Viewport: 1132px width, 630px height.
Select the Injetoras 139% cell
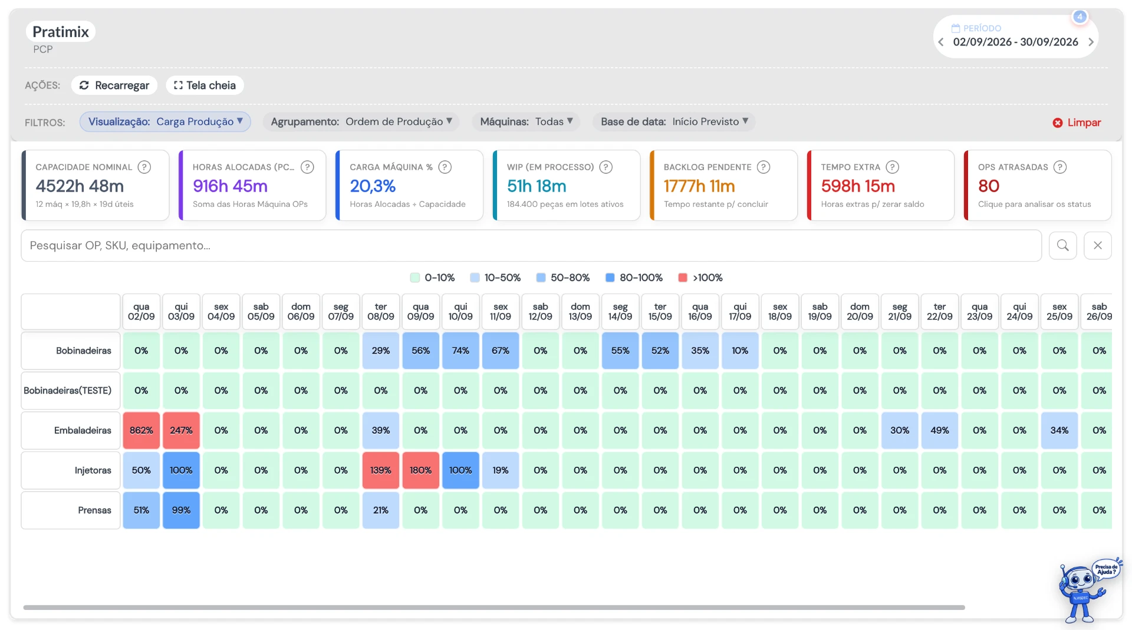381,470
